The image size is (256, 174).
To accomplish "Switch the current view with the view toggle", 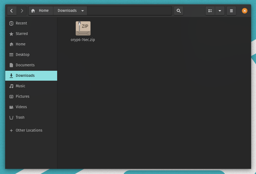I will 210,10.
